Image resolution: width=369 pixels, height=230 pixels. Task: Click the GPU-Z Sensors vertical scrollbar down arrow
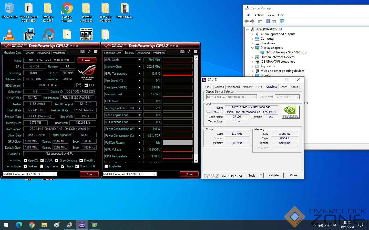[196, 160]
